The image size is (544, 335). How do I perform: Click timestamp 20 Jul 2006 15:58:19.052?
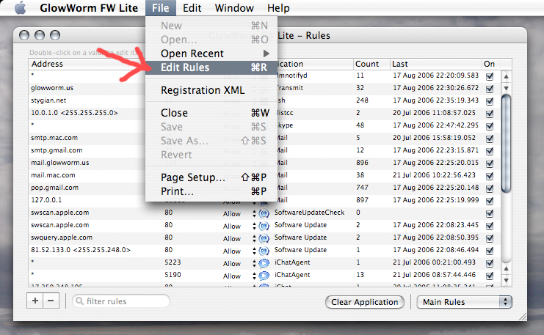[434, 138]
